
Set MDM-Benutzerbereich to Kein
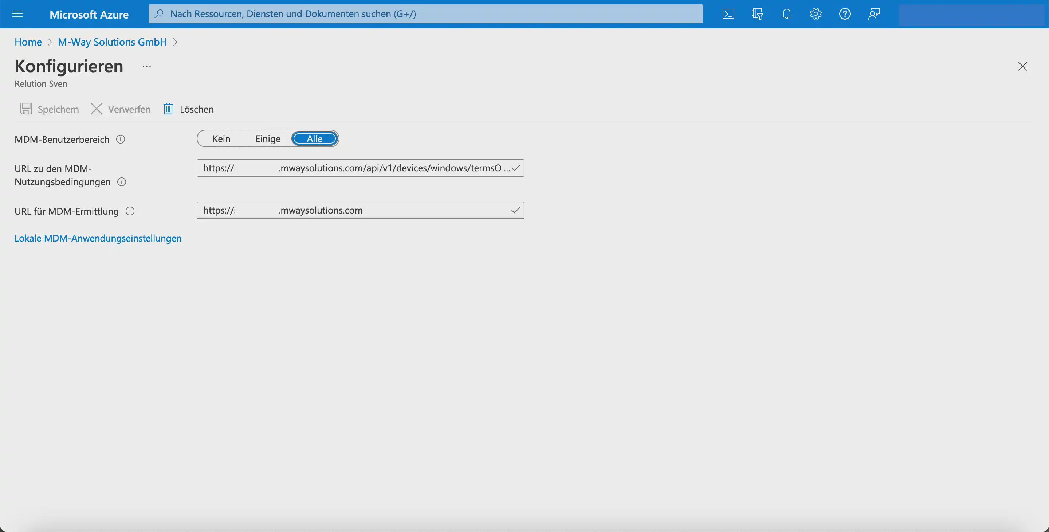pos(221,139)
